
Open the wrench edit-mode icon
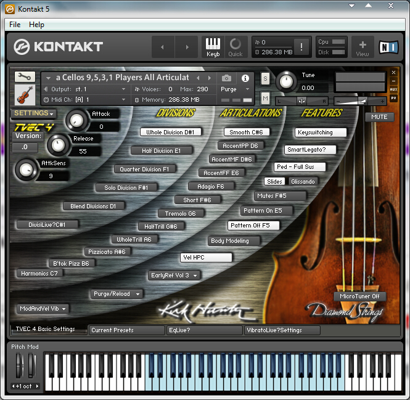[x=25, y=76]
